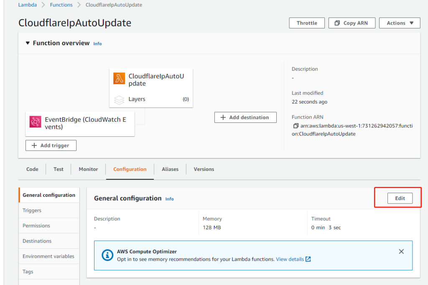Click the Layers stack icon
Image resolution: width=428 pixels, height=285 pixels.
tap(119, 99)
